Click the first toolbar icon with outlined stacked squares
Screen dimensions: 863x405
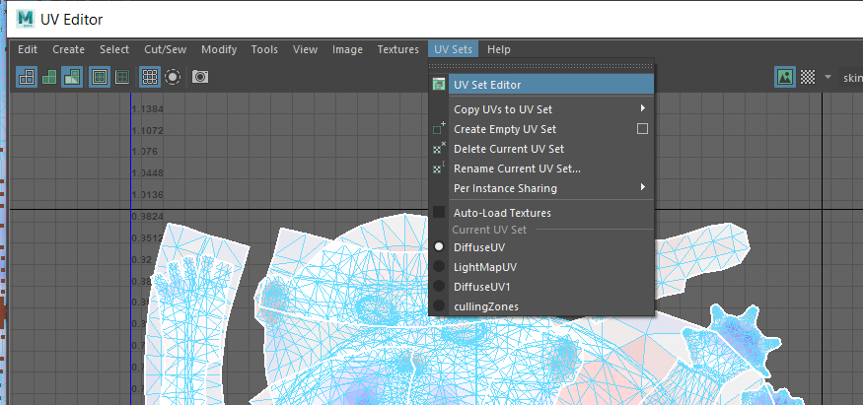(27, 77)
